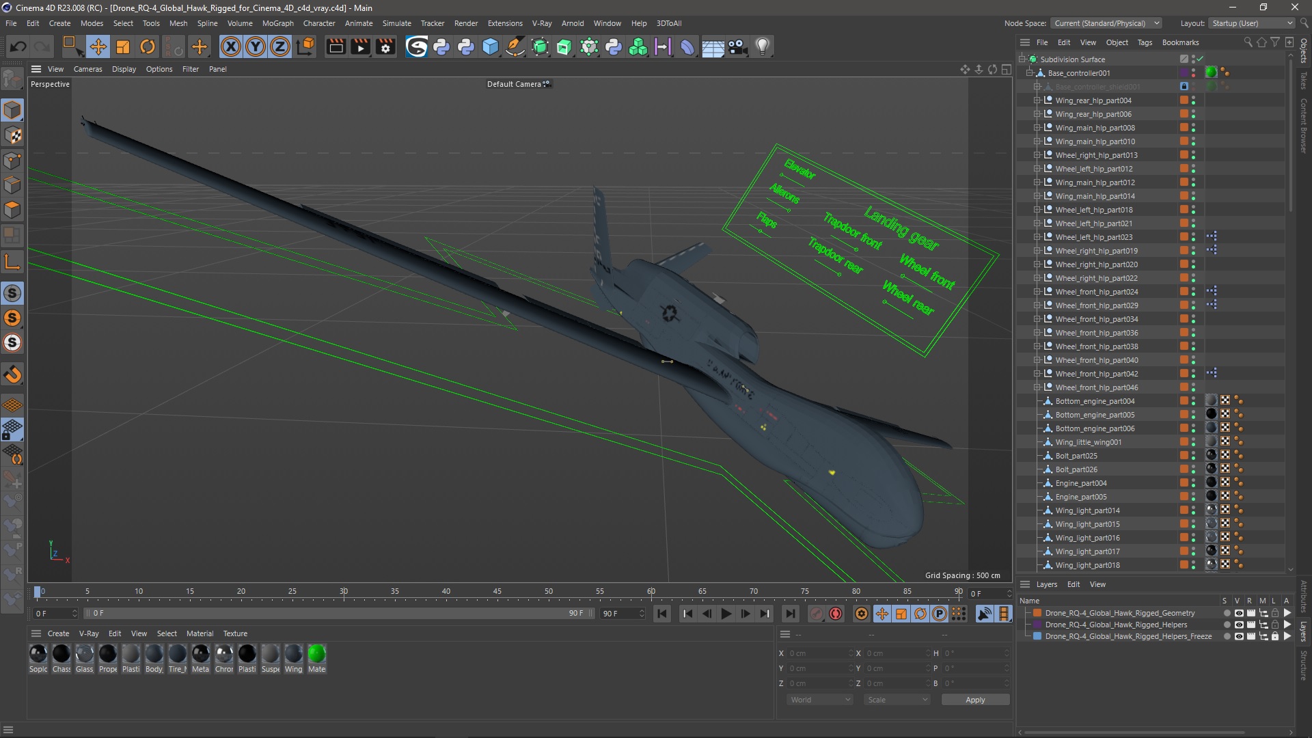
Task: Click the Spline Pen tool icon
Action: 515,46
